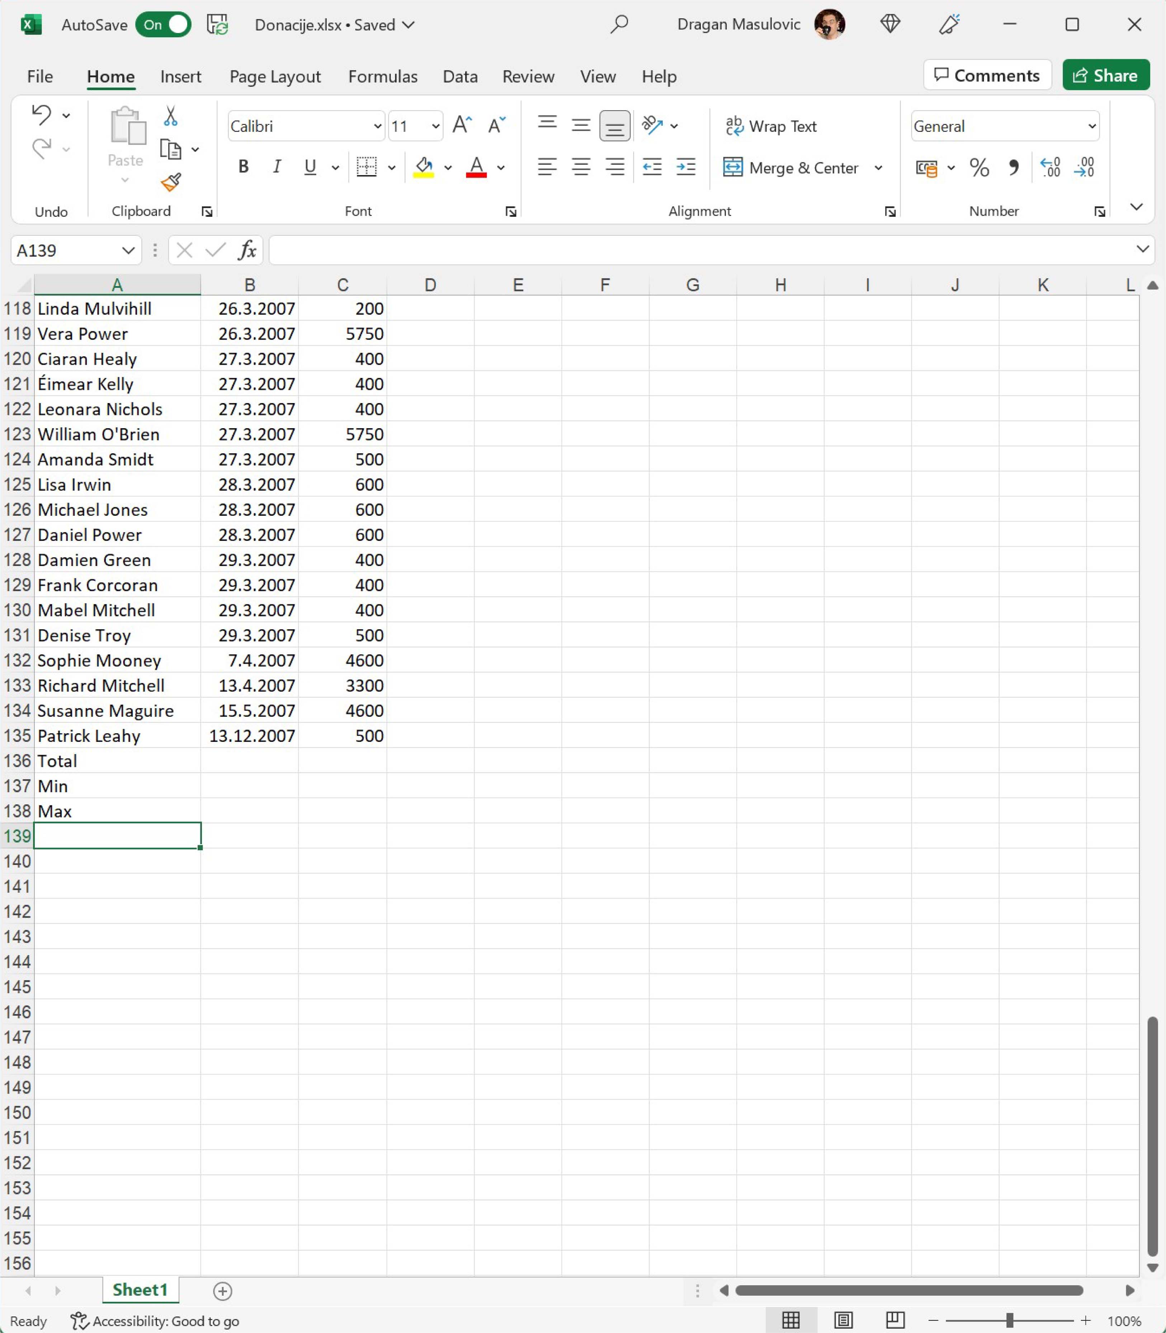Click the Format Painter brush icon

tap(170, 182)
